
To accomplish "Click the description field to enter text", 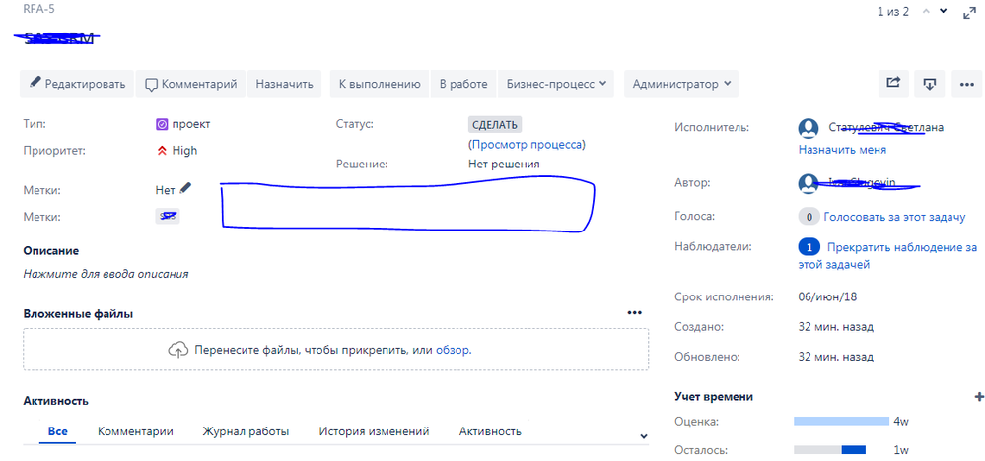I will (x=106, y=274).
